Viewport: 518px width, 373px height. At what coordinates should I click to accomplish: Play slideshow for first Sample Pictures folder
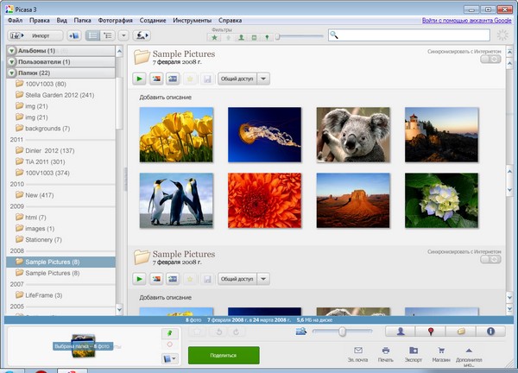click(x=140, y=79)
